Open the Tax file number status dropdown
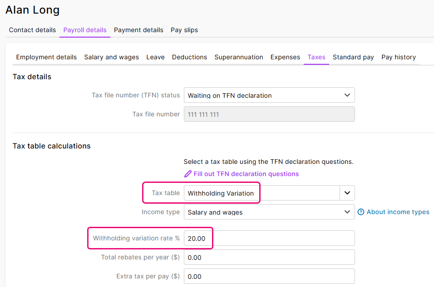Screen dimensions: 434x287 269,95
